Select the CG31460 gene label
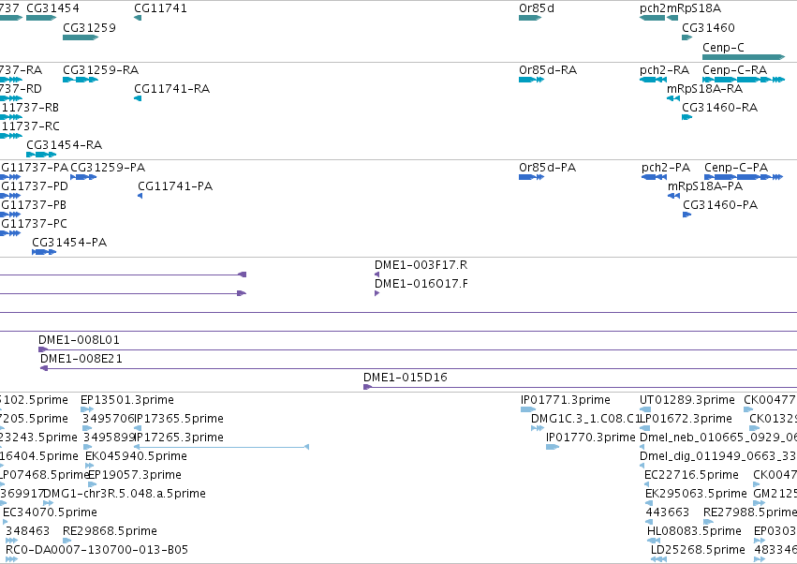This screenshot has width=797, height=564. coord(709,27)
